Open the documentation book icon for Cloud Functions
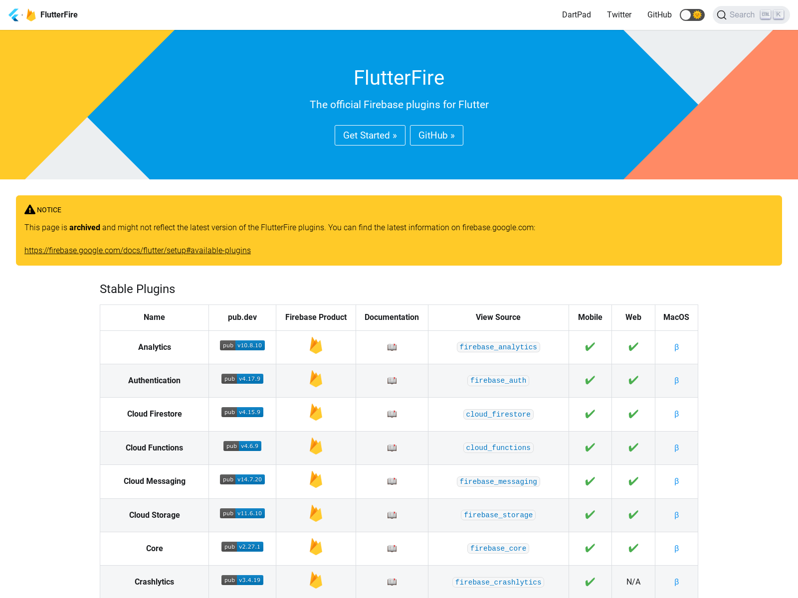Viewport: 798px width, 598px height. tap(392, 448)
